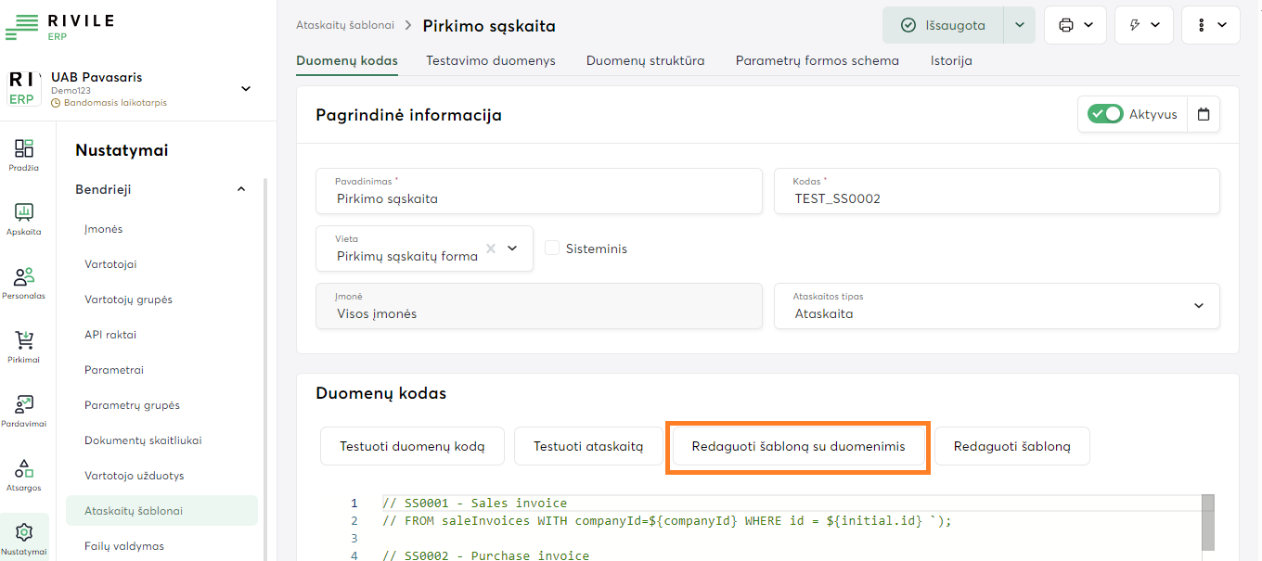Click the calendar icon beside Aktyvus
Image resolution: width=1262 pixels, height=561 pixels.
tap(1204, 115)
